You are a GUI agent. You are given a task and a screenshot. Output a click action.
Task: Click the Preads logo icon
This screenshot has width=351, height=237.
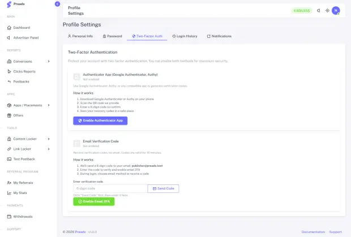(x=9, y=5)
